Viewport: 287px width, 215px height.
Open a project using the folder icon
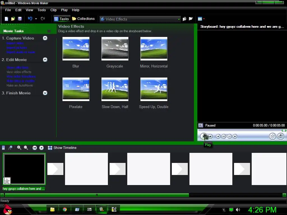[13, 19]
